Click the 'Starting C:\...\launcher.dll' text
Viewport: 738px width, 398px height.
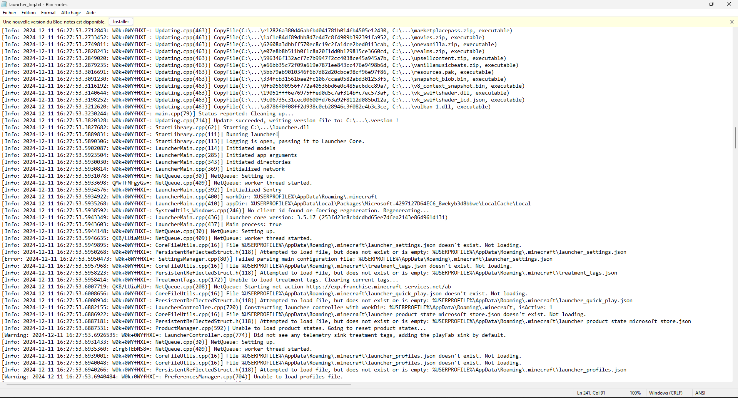(266, 127)
